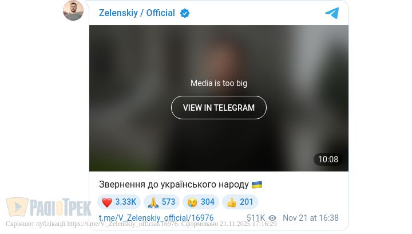Viewport: 412px width, 234px height.
Task: Click the "Media is too big" message
Action: point(219,83)
